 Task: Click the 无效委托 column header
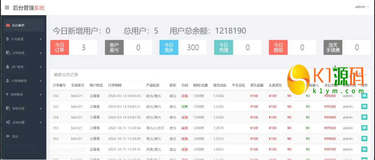[x=275, y=85]
